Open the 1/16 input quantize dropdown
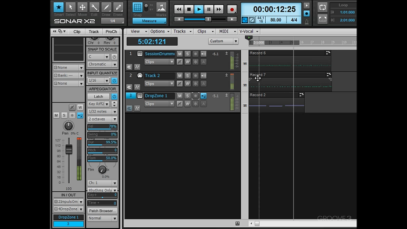407x229 pixels. click(x=98, y=81)
